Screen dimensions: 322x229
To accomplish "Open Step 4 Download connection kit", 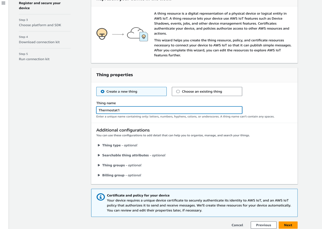I will (x=39, y=42).
